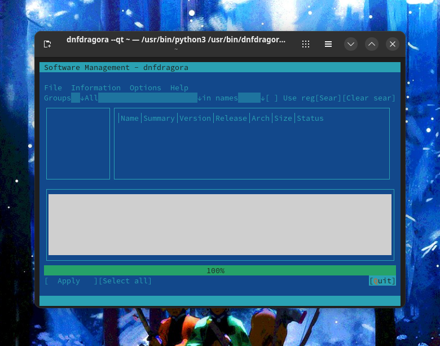
Task: Click the Apply button
Action: click(71, 281)
